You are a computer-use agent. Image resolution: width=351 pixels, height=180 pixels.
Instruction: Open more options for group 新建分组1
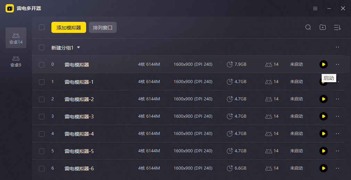tap(337, 47)
